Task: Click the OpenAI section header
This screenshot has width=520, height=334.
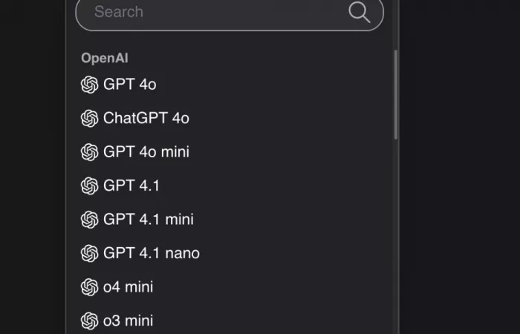Action: [105, 58]
